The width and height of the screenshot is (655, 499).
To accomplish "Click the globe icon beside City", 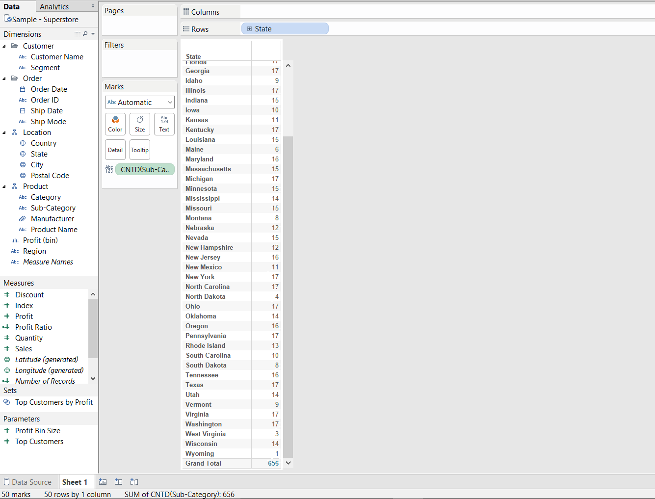I will [23, 164].
